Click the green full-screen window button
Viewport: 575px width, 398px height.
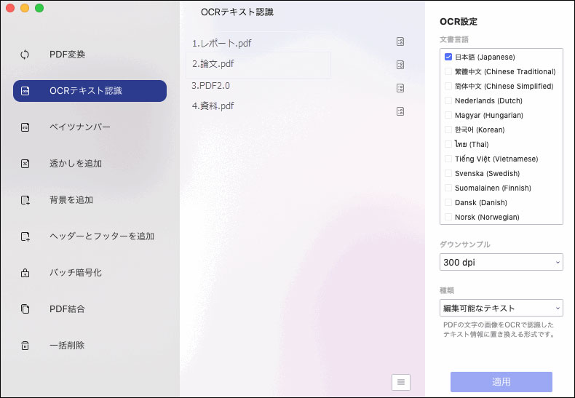pos(39,8)
